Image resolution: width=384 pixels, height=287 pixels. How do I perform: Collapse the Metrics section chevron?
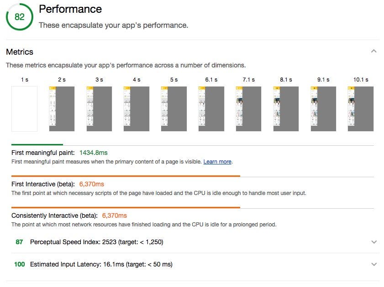374,51
